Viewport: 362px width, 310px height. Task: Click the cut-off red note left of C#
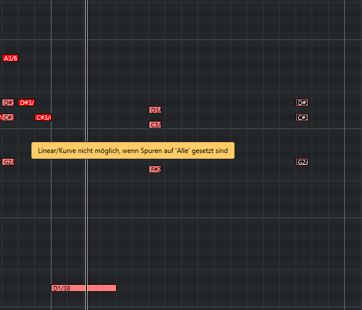point(1,118)
